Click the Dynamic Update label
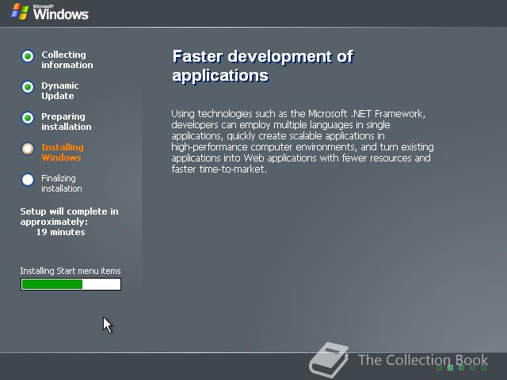Viewport: 507px width, 380px height. click(x=60, y=91)
